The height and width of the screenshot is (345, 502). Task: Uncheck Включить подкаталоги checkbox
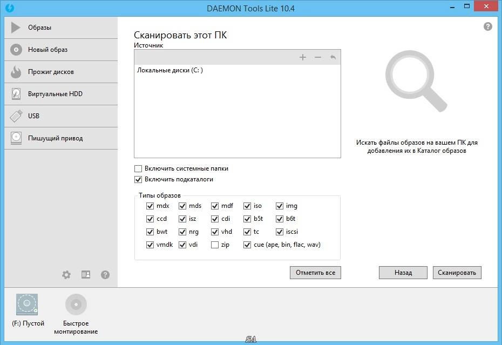[138, 179]
